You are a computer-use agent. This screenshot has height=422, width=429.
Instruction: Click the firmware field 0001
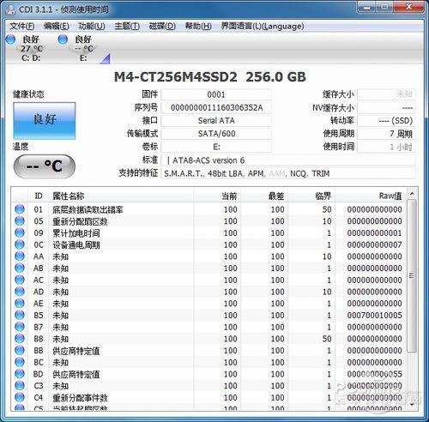point(216,94)
